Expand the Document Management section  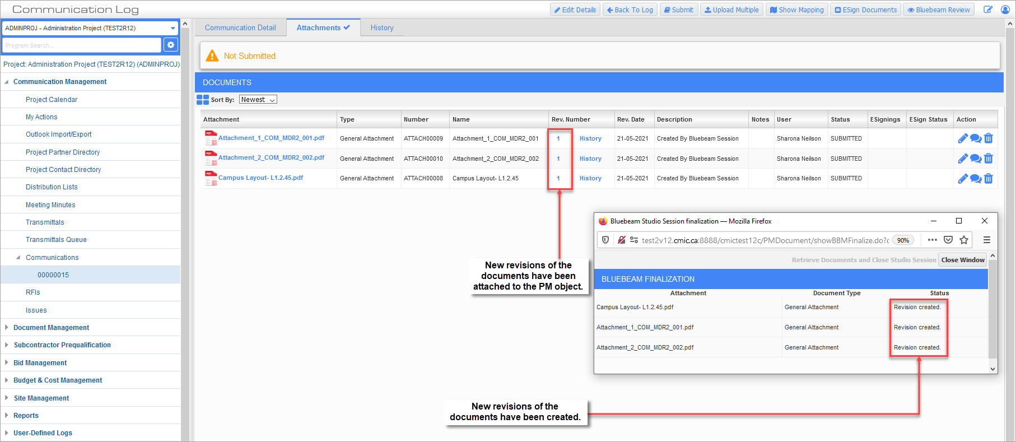tap(6, 328)
